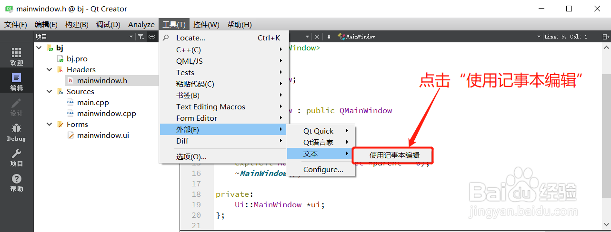Click the bj project folder icon
The height and width of the screenshot is (232, 611).
pos(50,48)
